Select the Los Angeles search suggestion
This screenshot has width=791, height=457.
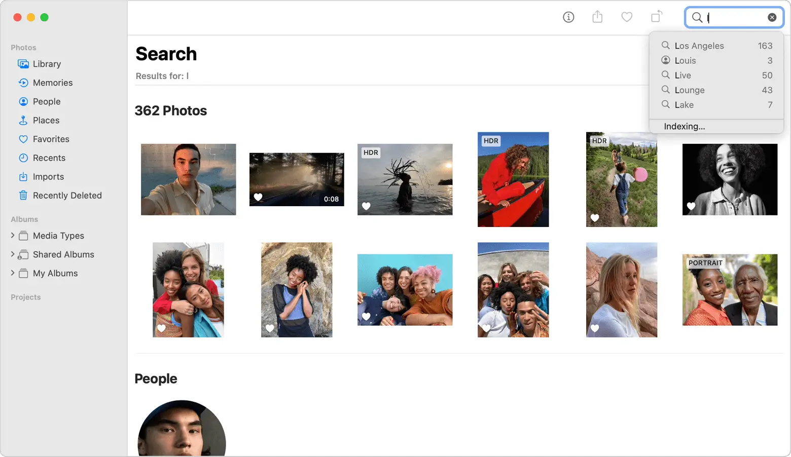pos(700,46)
